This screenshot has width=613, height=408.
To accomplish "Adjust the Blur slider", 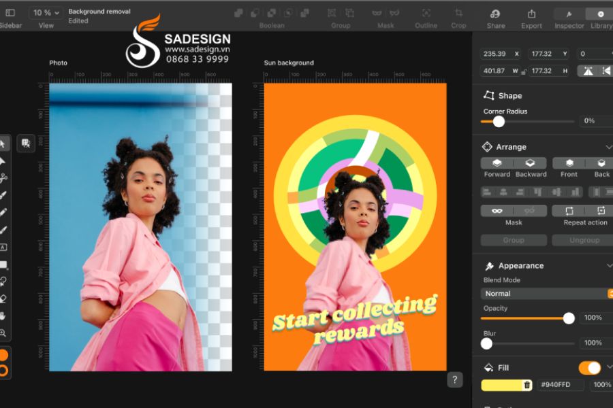I will [487, 343].
